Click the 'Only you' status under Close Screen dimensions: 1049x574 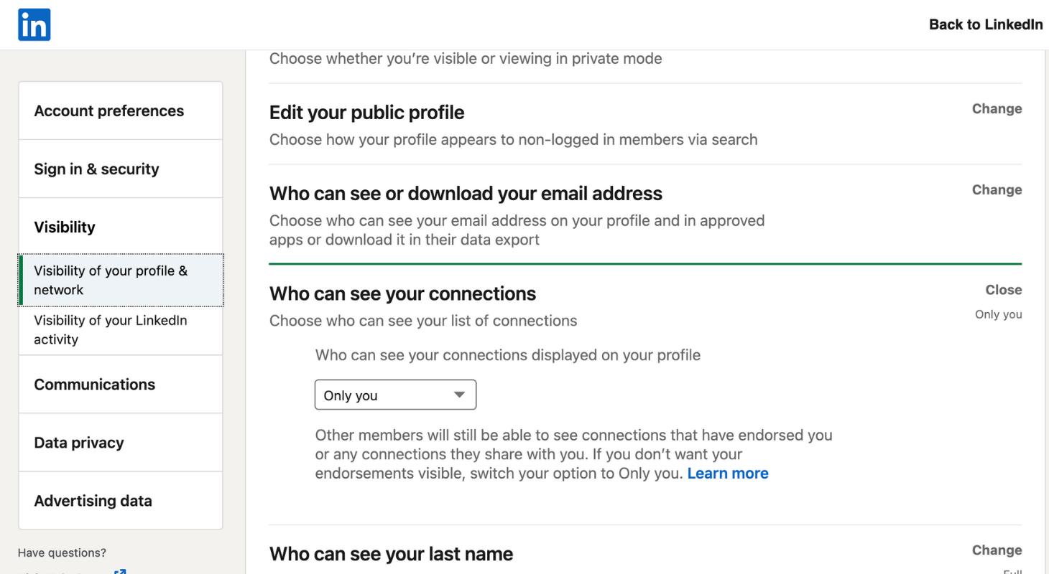[998, 314]
